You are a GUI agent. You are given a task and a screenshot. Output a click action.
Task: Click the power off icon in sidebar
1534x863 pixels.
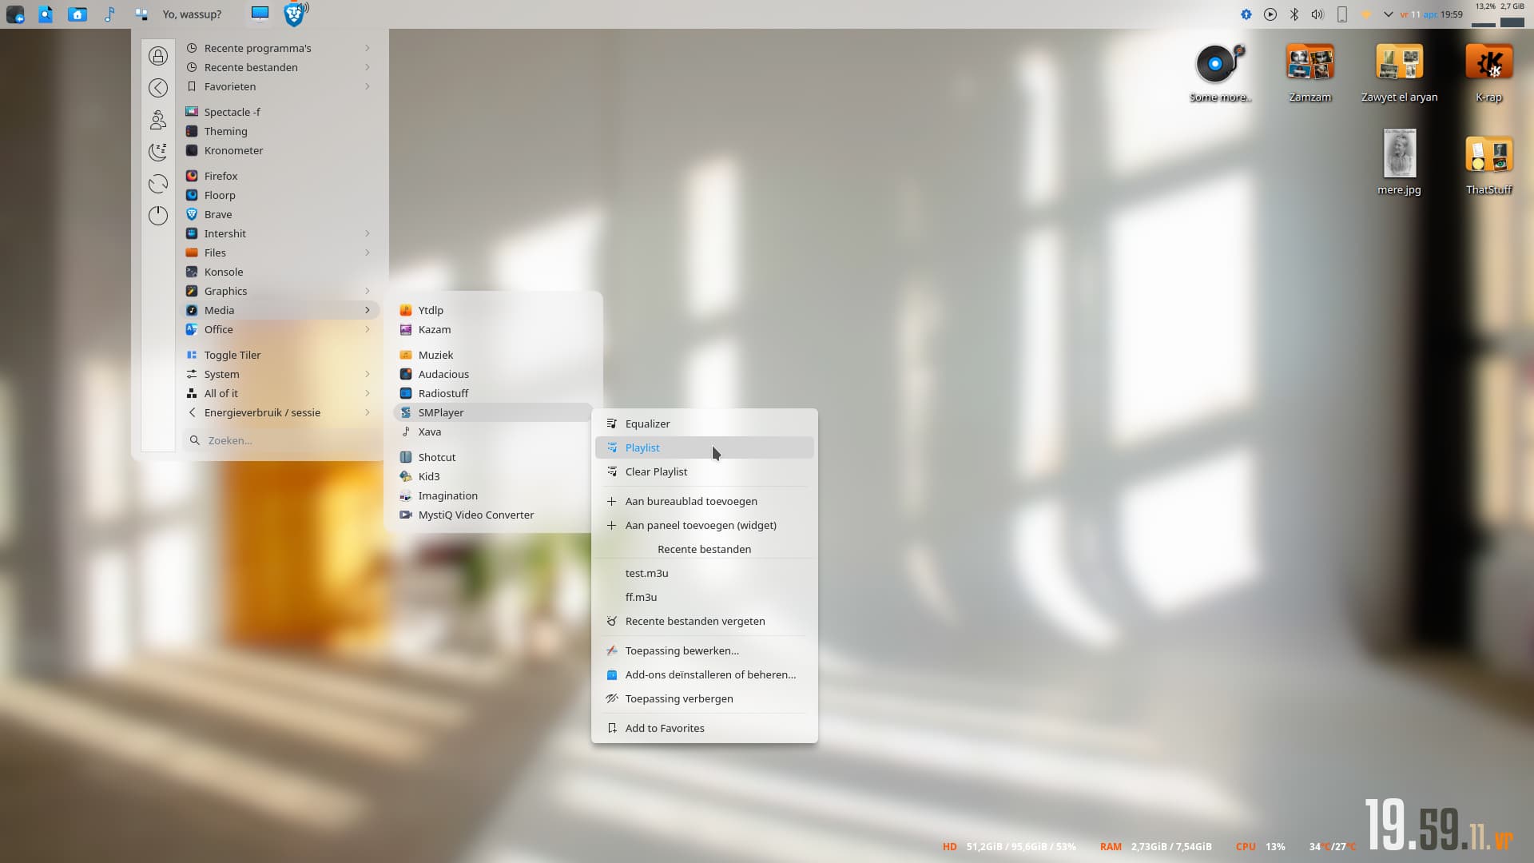[158, 216]
